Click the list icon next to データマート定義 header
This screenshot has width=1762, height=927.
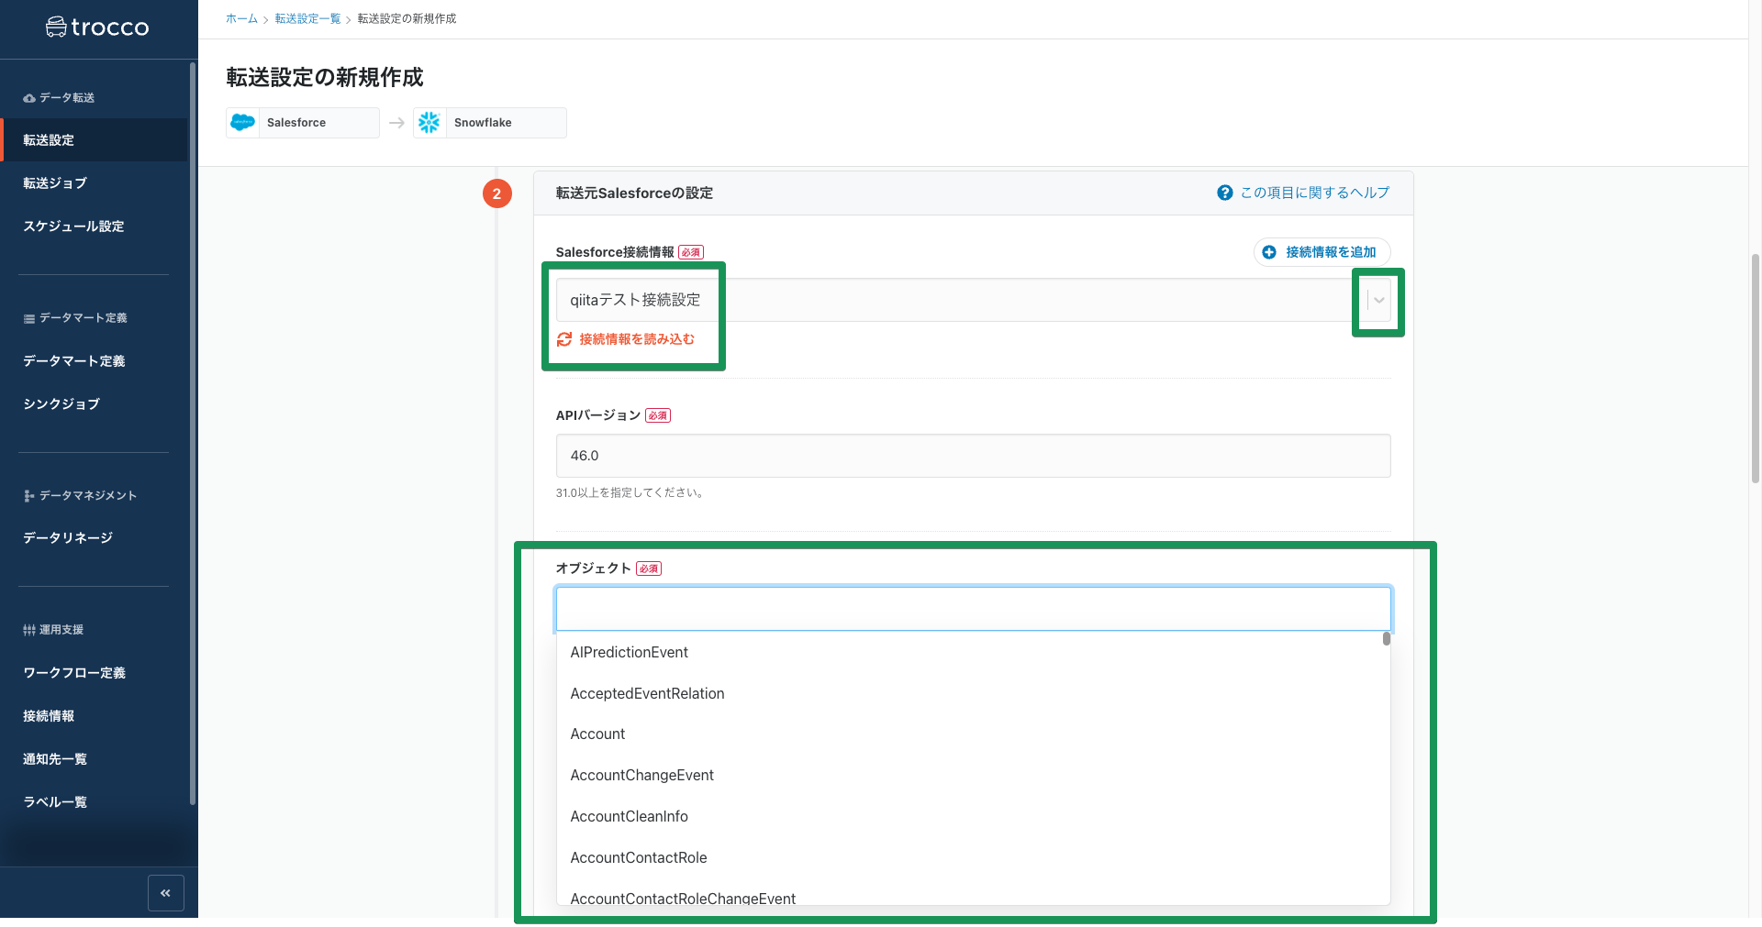(29, 318)
